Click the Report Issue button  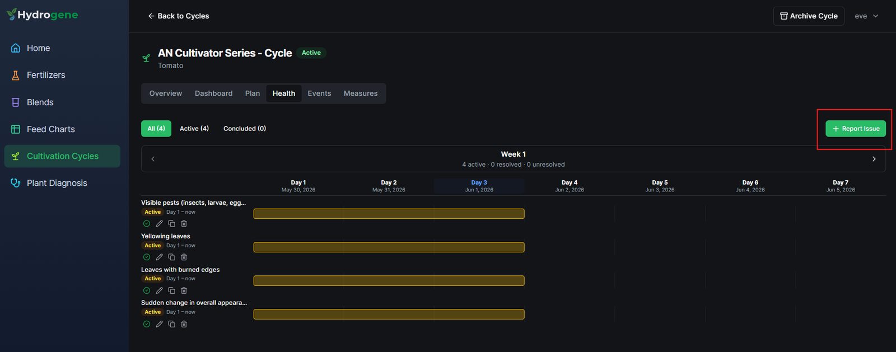point(856,129)
